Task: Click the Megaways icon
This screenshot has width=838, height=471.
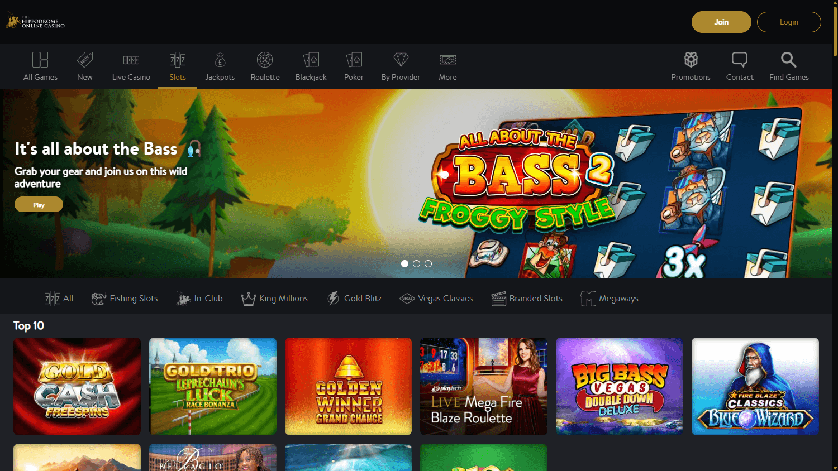Action: point(588,299)
